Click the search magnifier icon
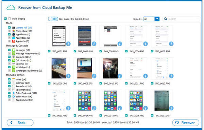 coord(166,19)
